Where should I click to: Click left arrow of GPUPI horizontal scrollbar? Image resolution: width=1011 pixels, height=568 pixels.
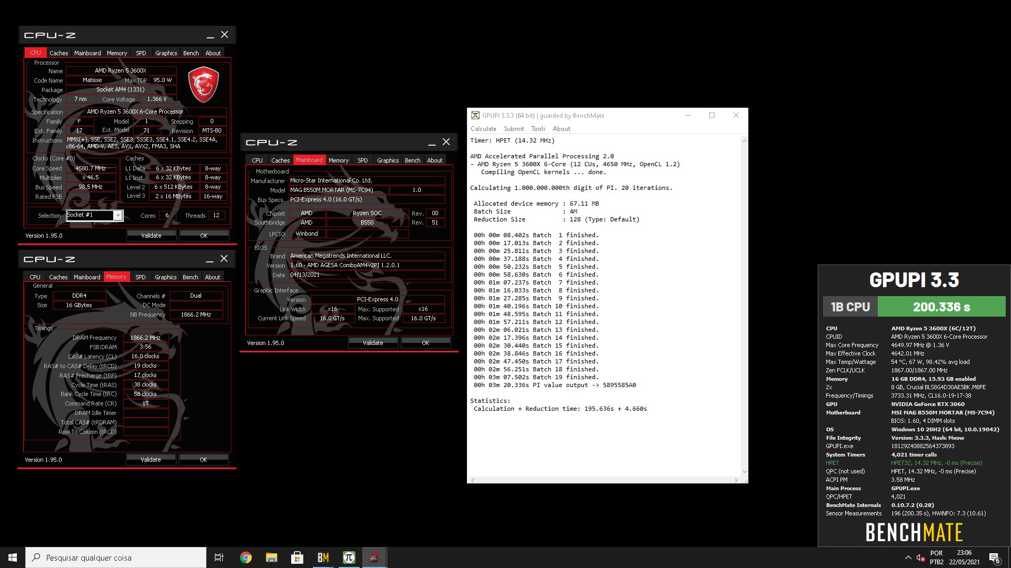point(473,480)
